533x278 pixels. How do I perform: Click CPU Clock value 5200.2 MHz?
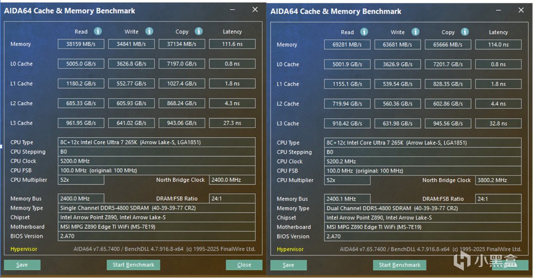click(423, 161)
